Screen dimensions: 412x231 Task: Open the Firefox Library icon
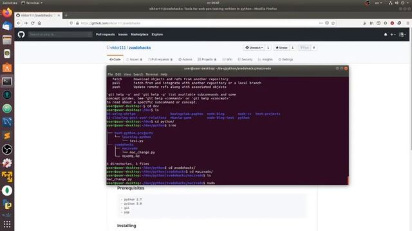tap(371, 23)
